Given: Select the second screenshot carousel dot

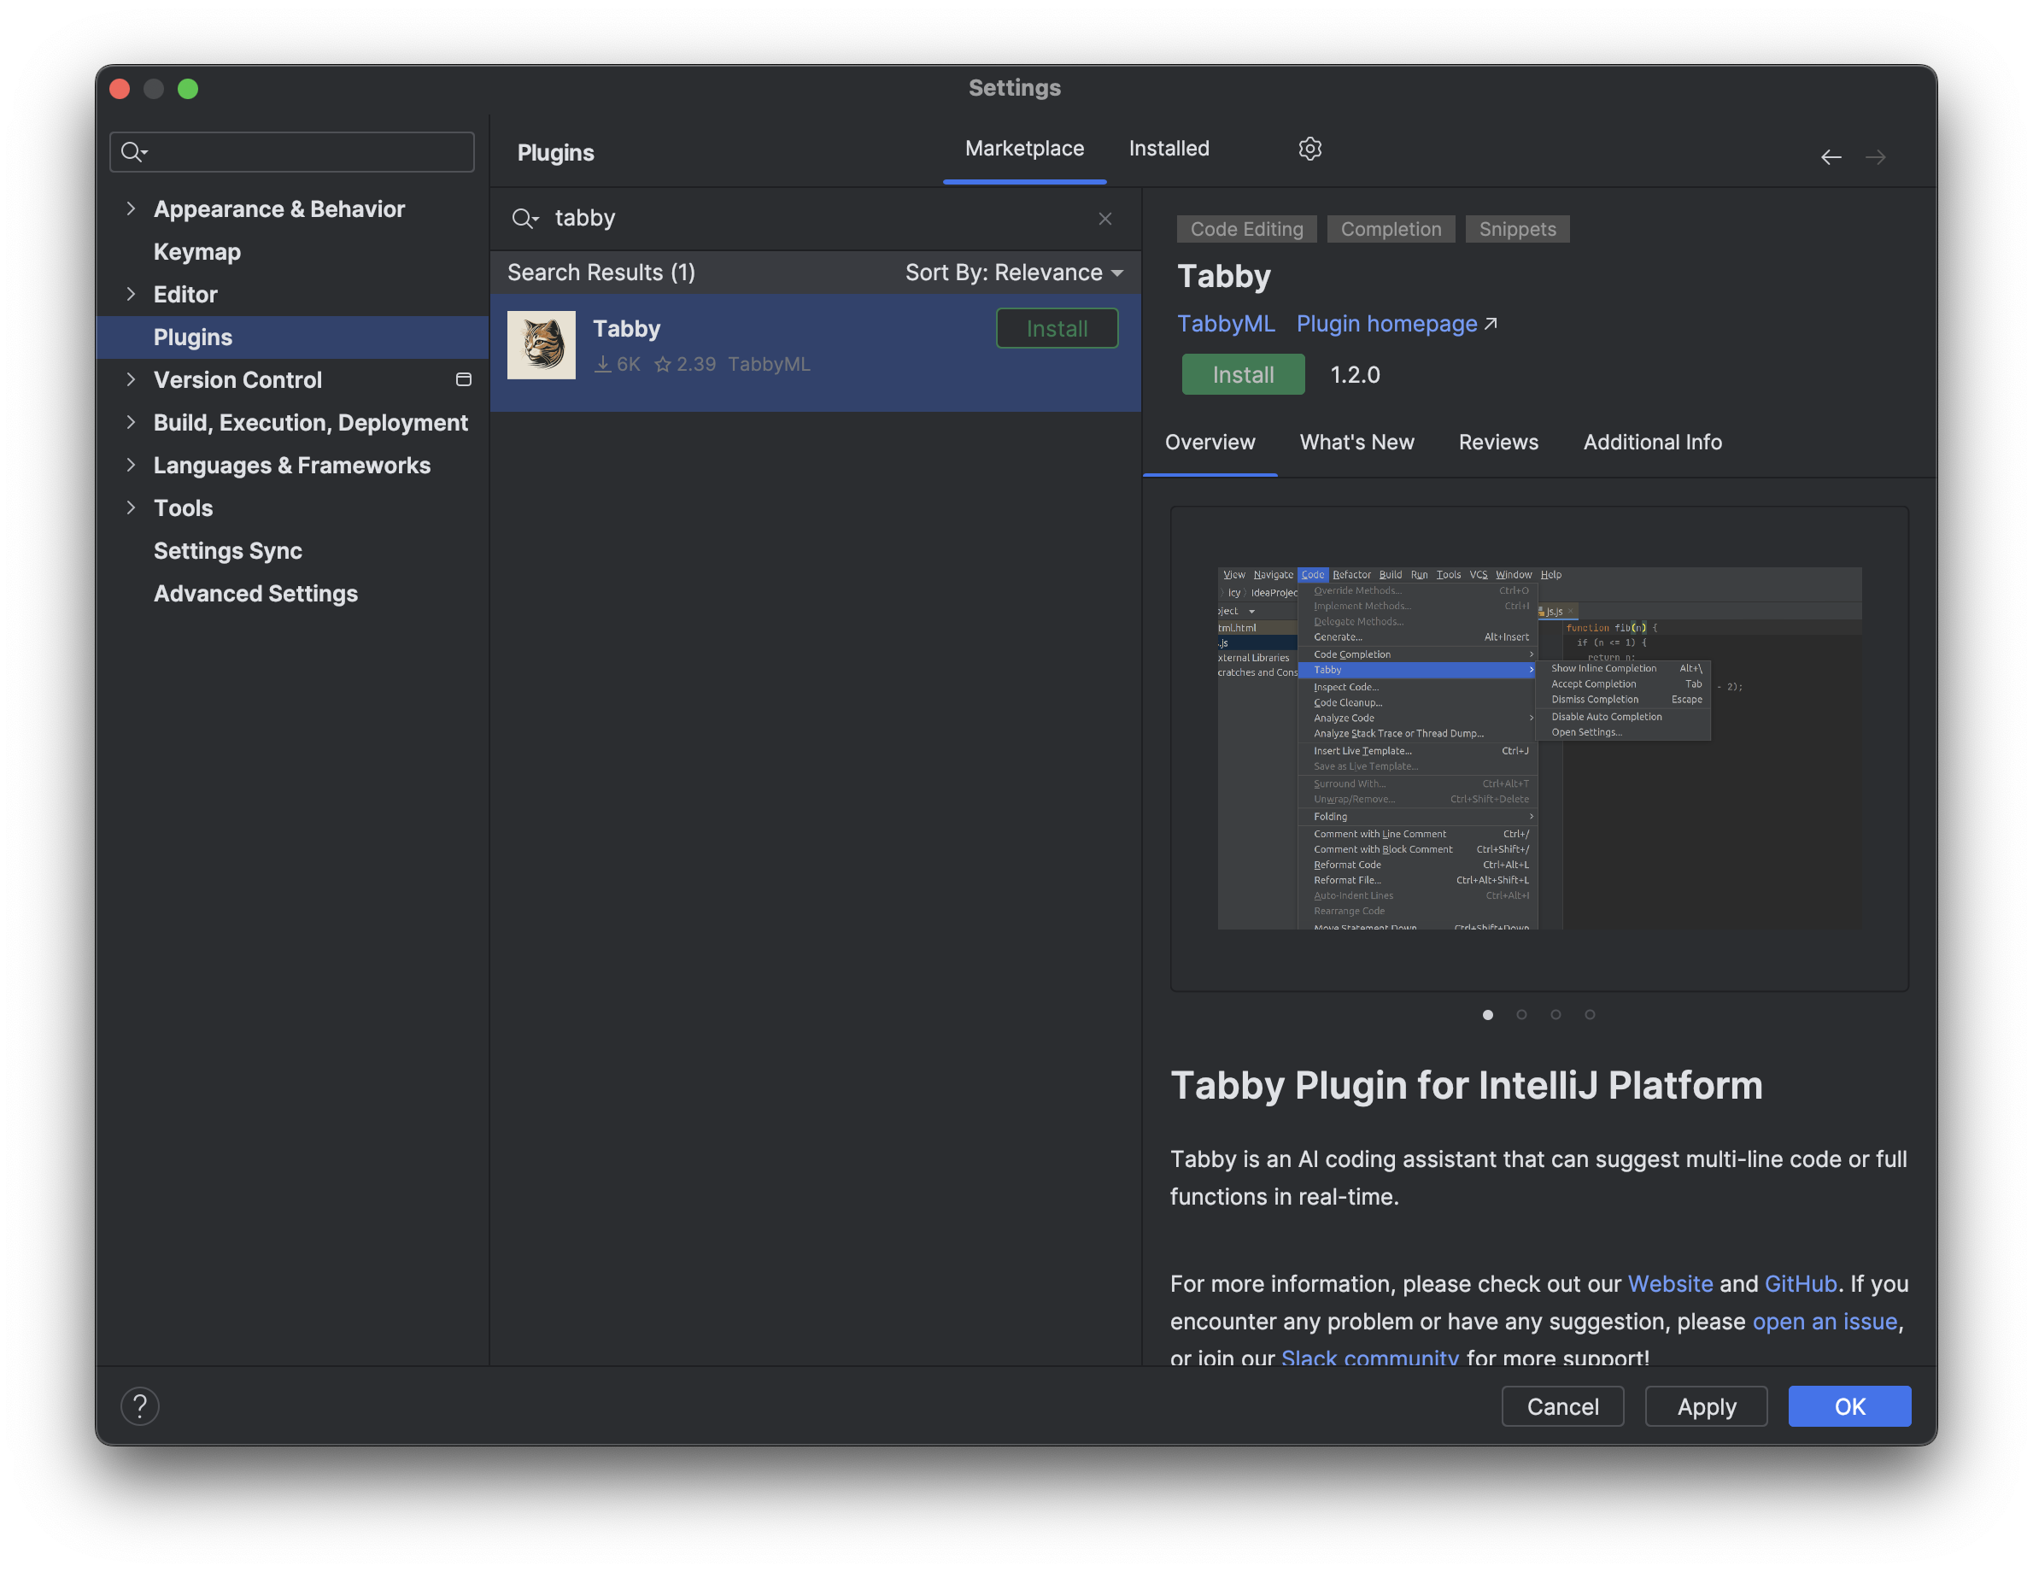Looking at the screenshot, I should pos(1521,1014).
